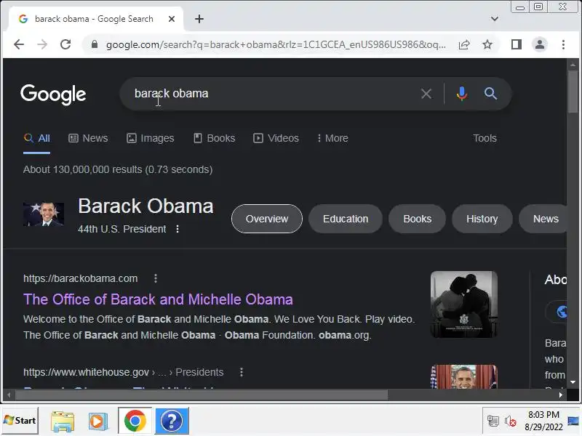582x436 pixels.
Task: Share this page from the address bar
Action: (464, 44)
